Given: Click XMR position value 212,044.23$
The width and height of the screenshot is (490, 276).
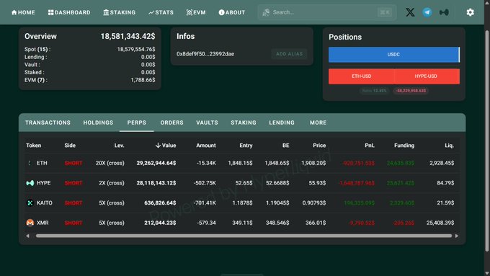Looking at the screenshot, I should [160, 223].
